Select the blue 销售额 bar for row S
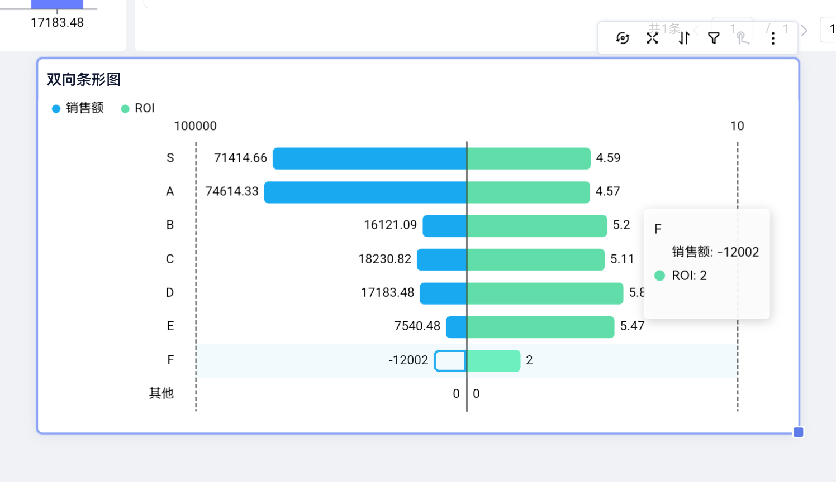The width and height of the screenshot is (836, 482). [x=369, y=158]
